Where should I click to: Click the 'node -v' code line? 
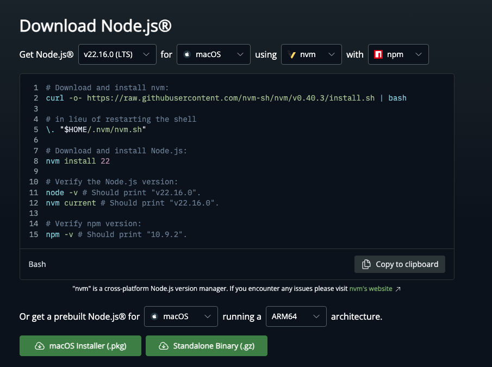click(123, 192)
